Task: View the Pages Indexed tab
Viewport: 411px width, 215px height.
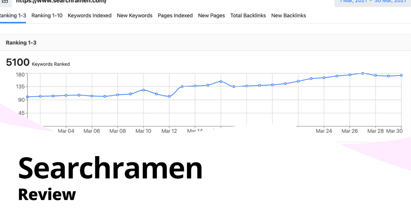Action: pyautogui.click(x=175, y=15)
